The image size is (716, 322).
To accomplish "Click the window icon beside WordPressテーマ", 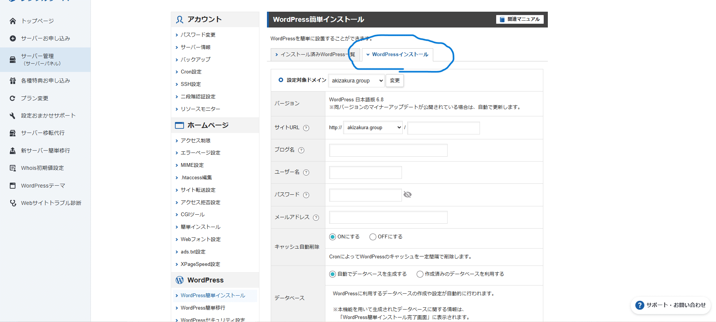I will pyautogui.click(x=13, y=186).
